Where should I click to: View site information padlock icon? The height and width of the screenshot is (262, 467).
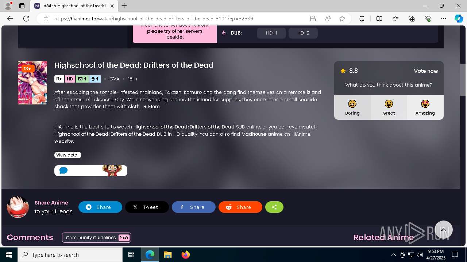click(x=46, y=19)
